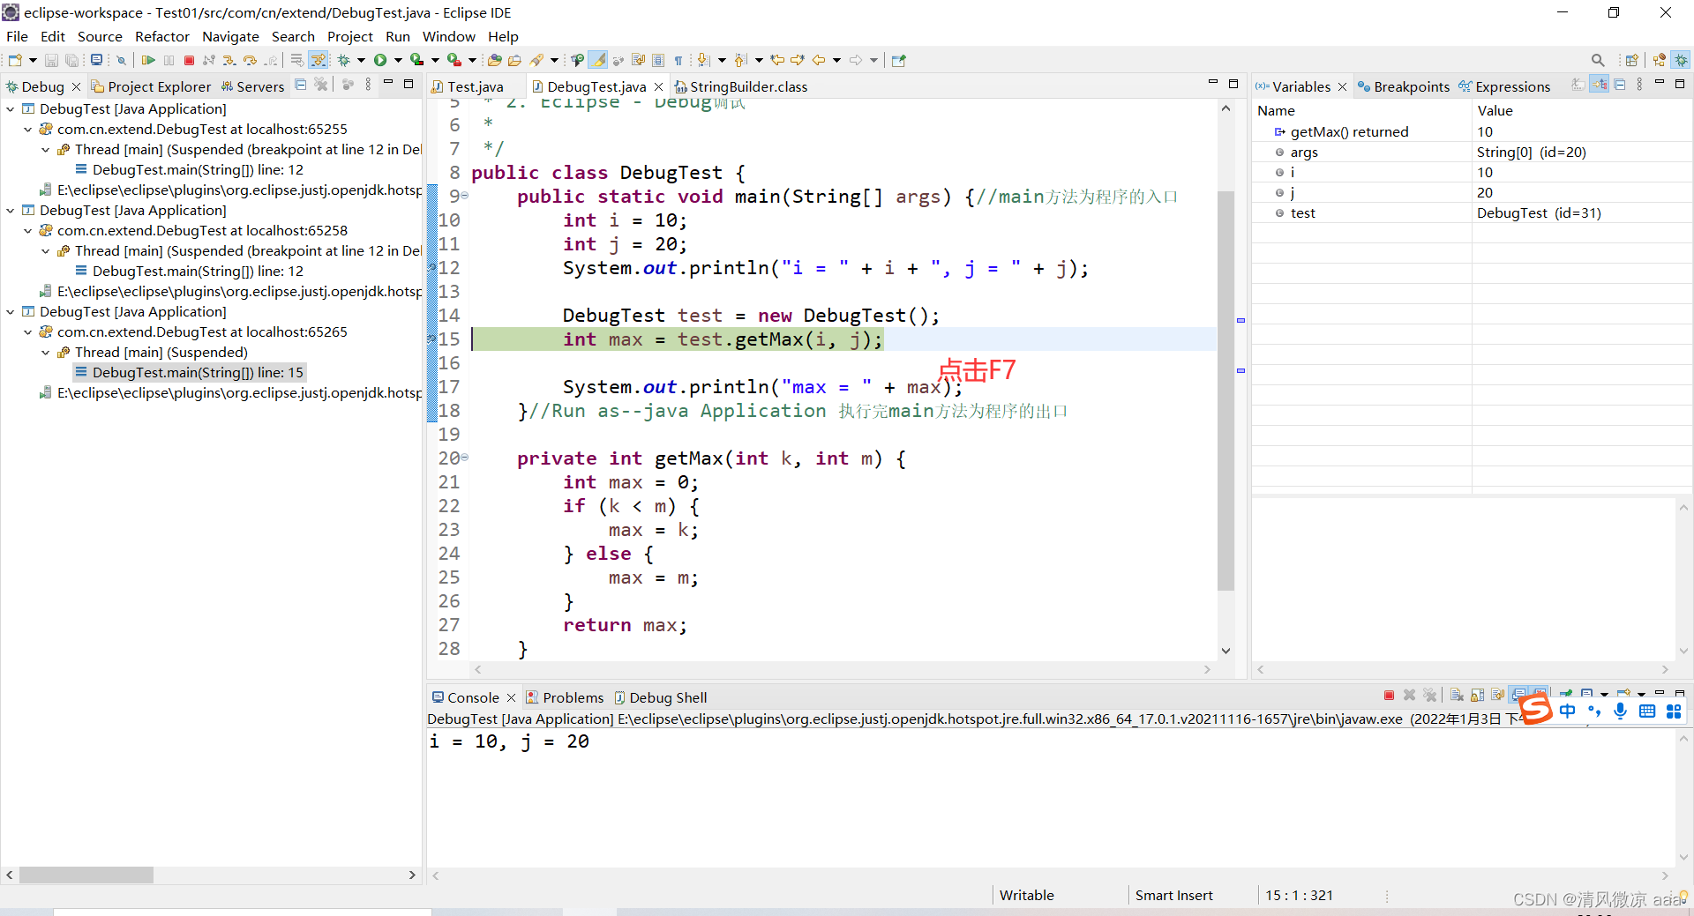The height and width of the screenshot is (916, 1694).
Task: Click the Clear Console icon
Action: pos(1457,695)
